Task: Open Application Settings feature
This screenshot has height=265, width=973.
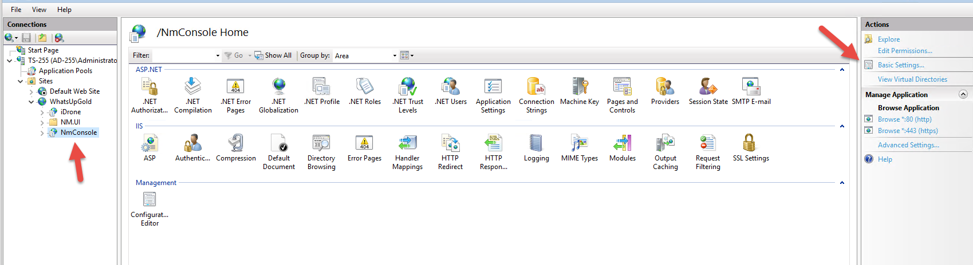Action: click(x=493, y=95)
